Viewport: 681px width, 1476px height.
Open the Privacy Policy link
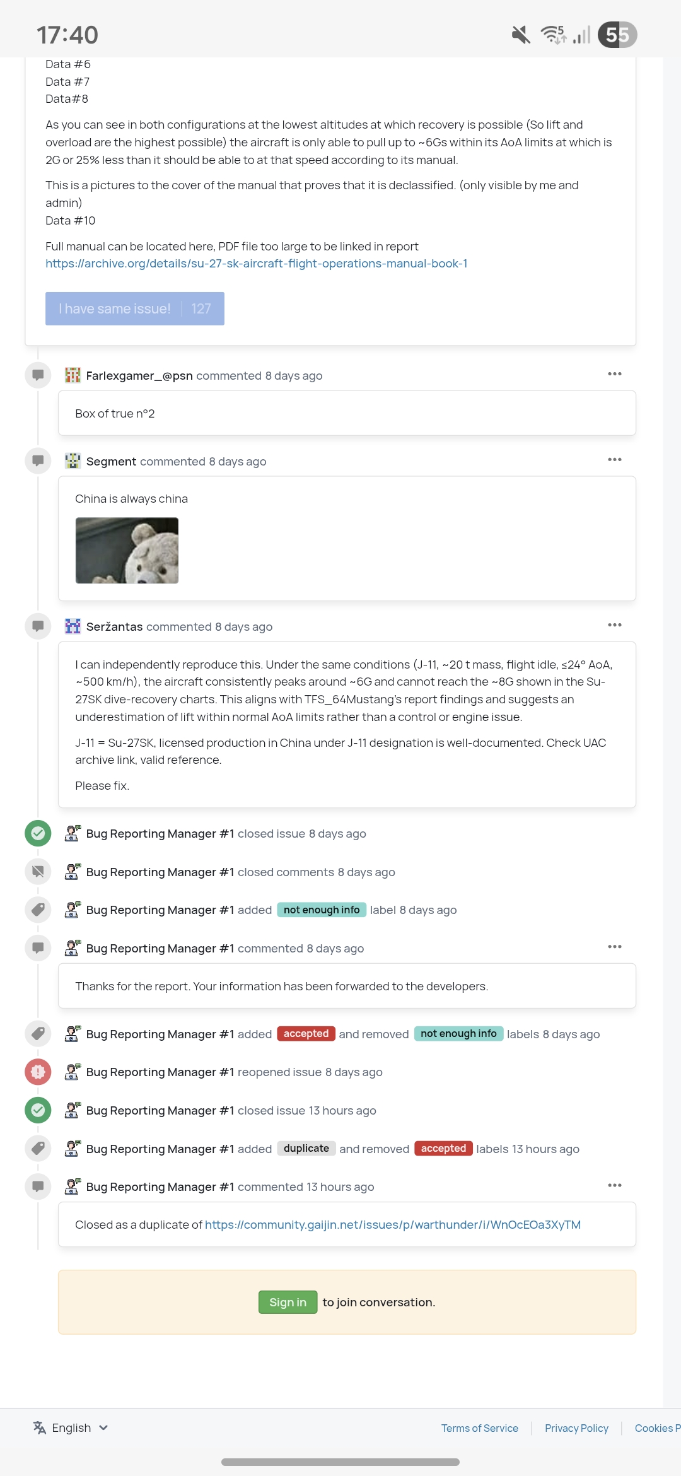click(576, 1428)
